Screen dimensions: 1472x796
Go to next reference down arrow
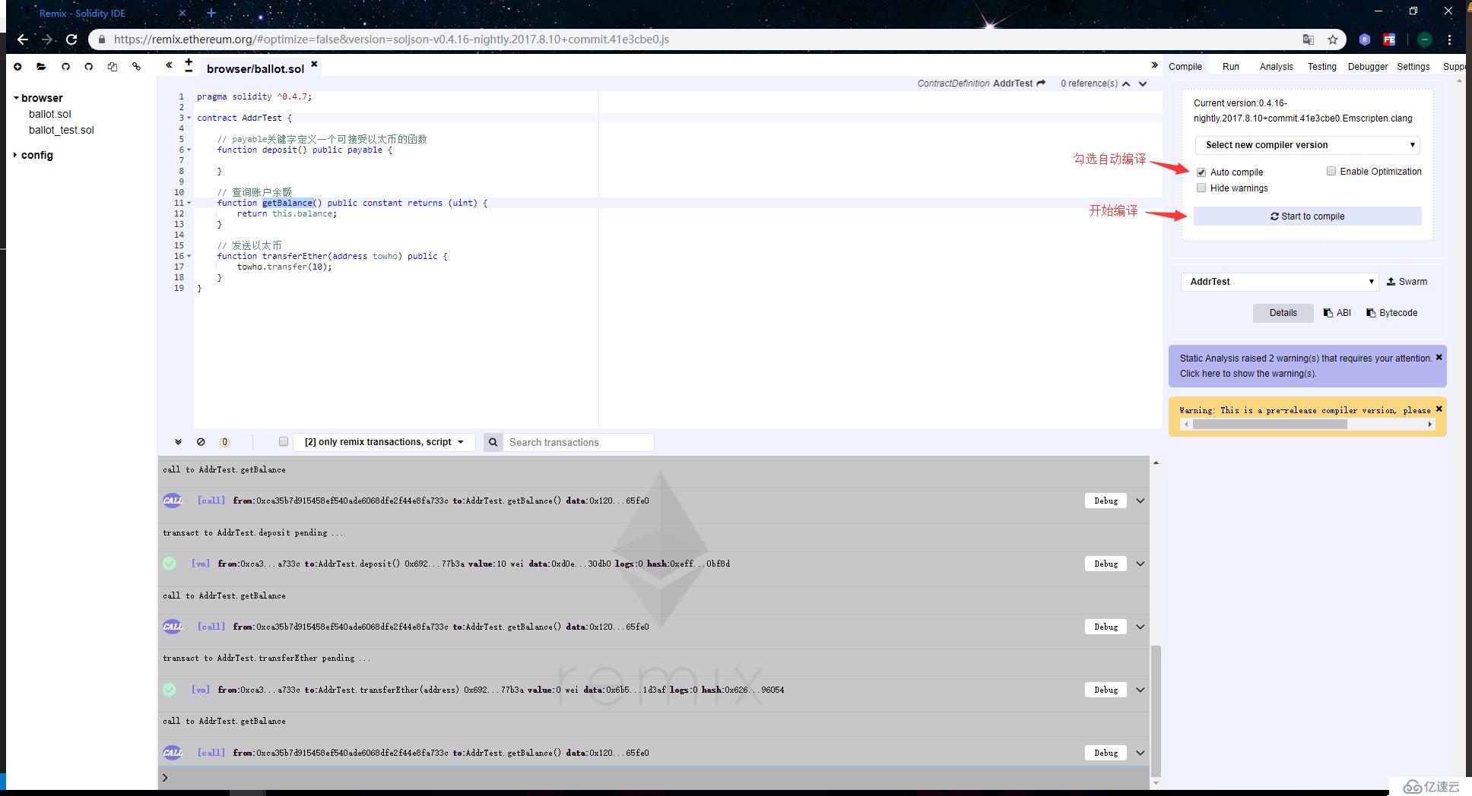1143,84
